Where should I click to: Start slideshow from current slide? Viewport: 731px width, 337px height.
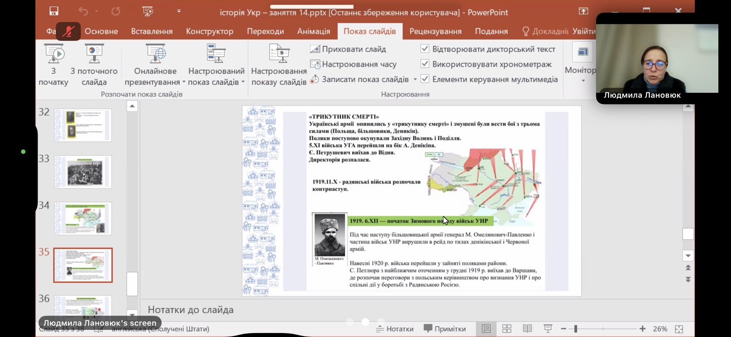[94, 54]
